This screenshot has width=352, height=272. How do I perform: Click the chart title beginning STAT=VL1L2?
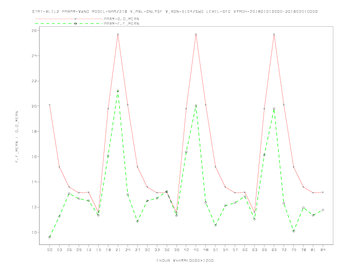175,12
